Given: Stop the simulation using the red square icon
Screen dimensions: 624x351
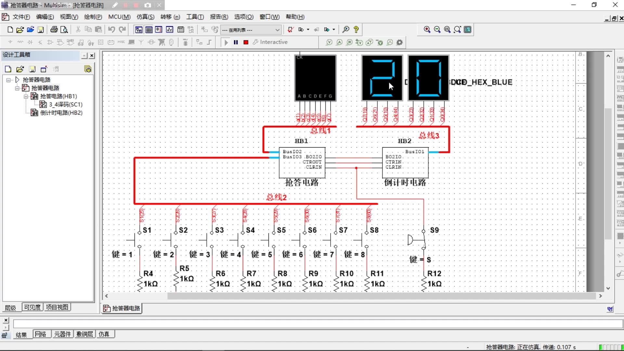Looking at the screenshot, I should tap(246, 42).
